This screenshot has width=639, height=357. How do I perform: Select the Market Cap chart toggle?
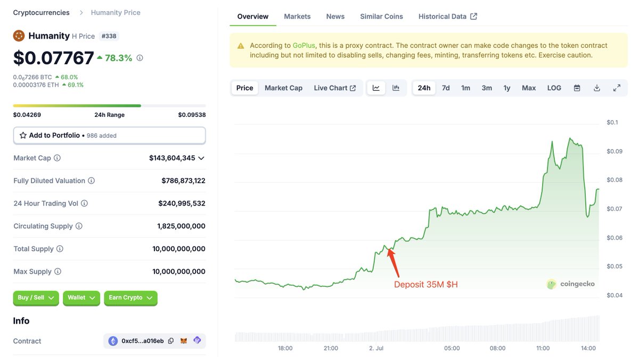(x=283, y=88)
